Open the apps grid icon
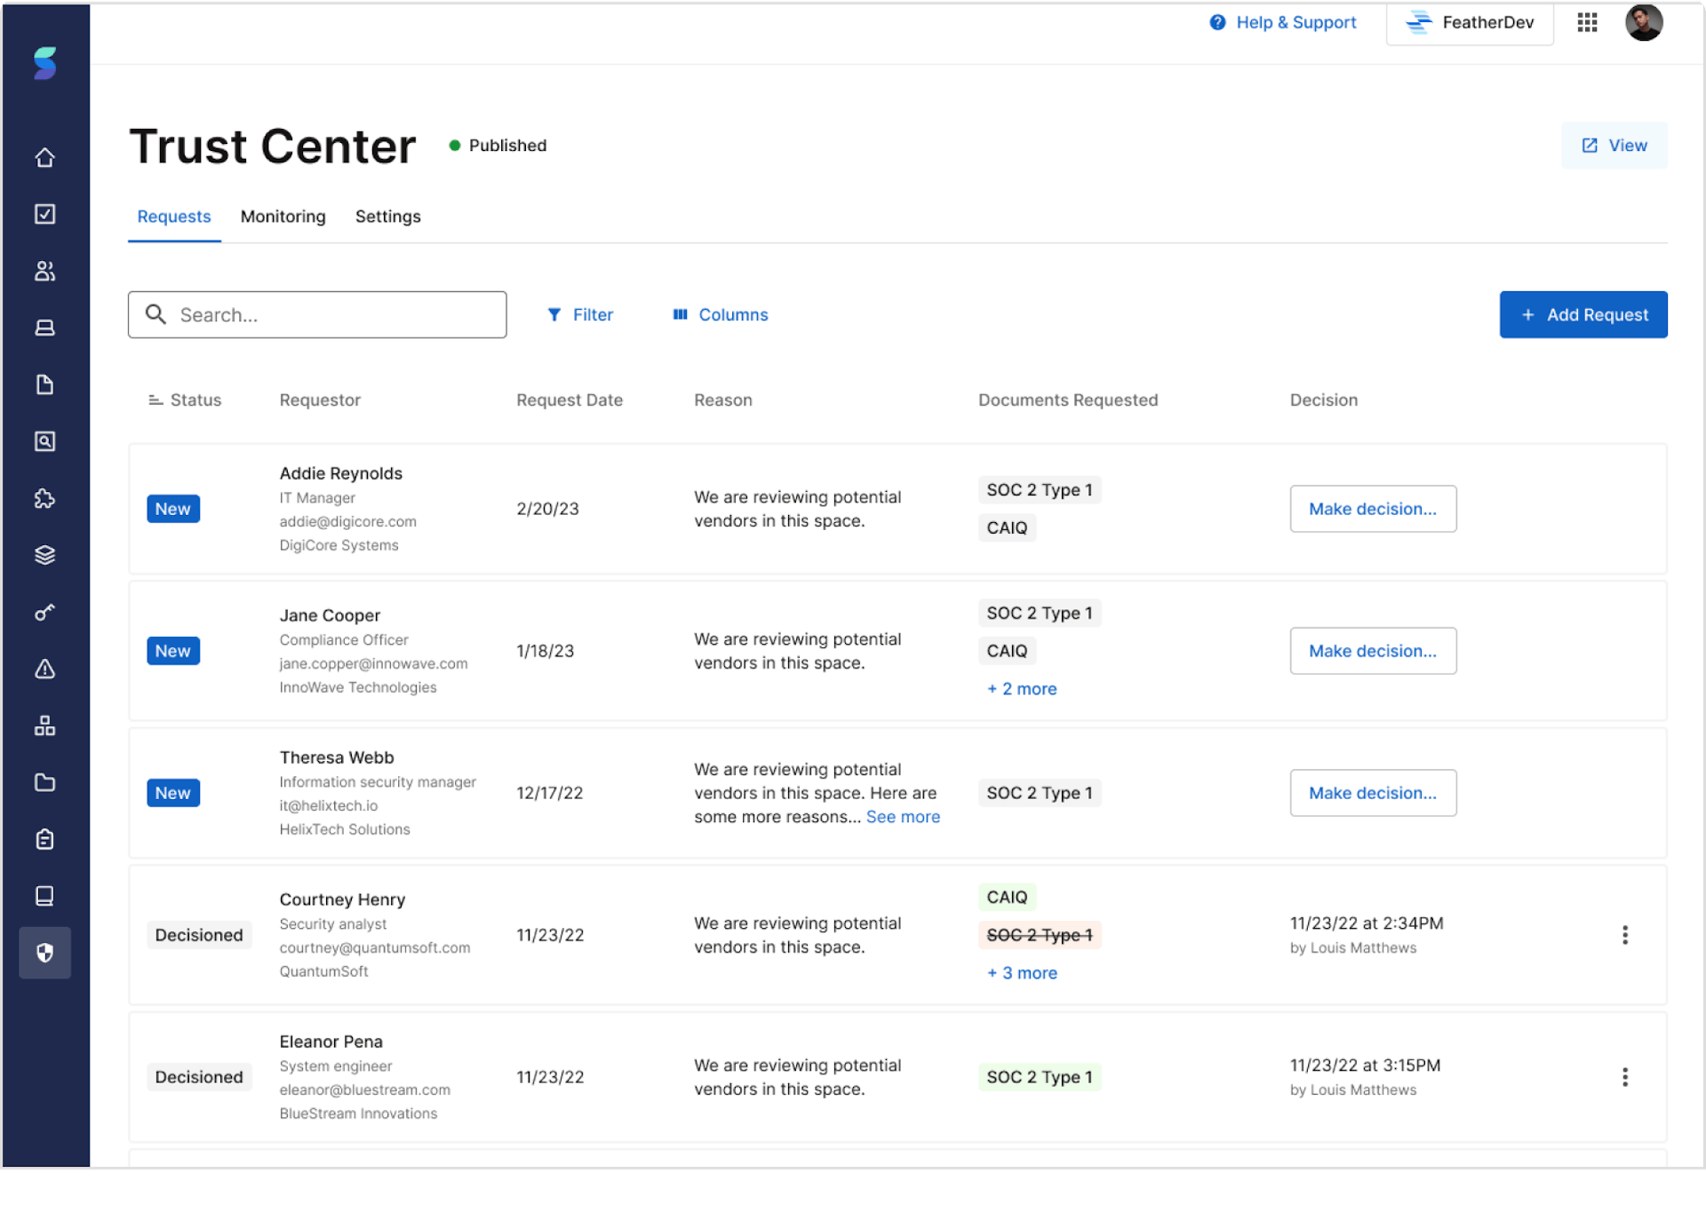 [1587, 23]
